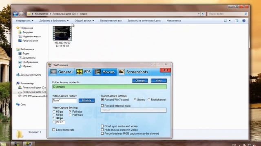Screen dimensions: 261x146
Task: Toggle Don't sync audio and video
Action: tap(102, 126)
